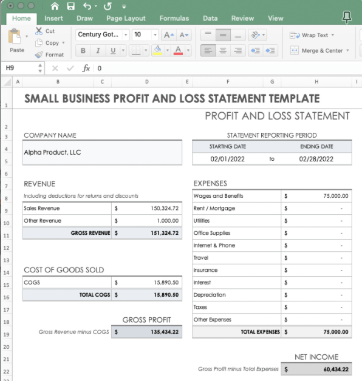Click the Format painter brush icon
The height and width of the screenshot is (381, 362).
pyautogui.click(x=39, y=55)
